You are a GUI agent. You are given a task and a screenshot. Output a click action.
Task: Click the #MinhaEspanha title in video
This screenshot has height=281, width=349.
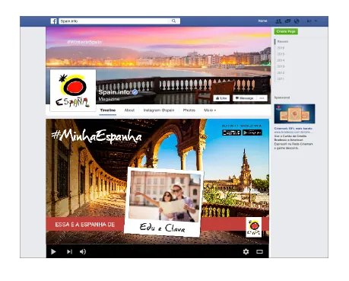[x=97, y=136]
